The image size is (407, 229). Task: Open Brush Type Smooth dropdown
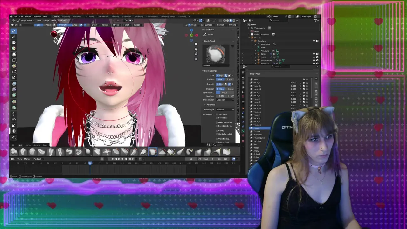pyautogui.click(x=225, y=109)
